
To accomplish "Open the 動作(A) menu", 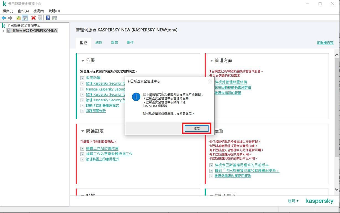I will tap(23, 11).
